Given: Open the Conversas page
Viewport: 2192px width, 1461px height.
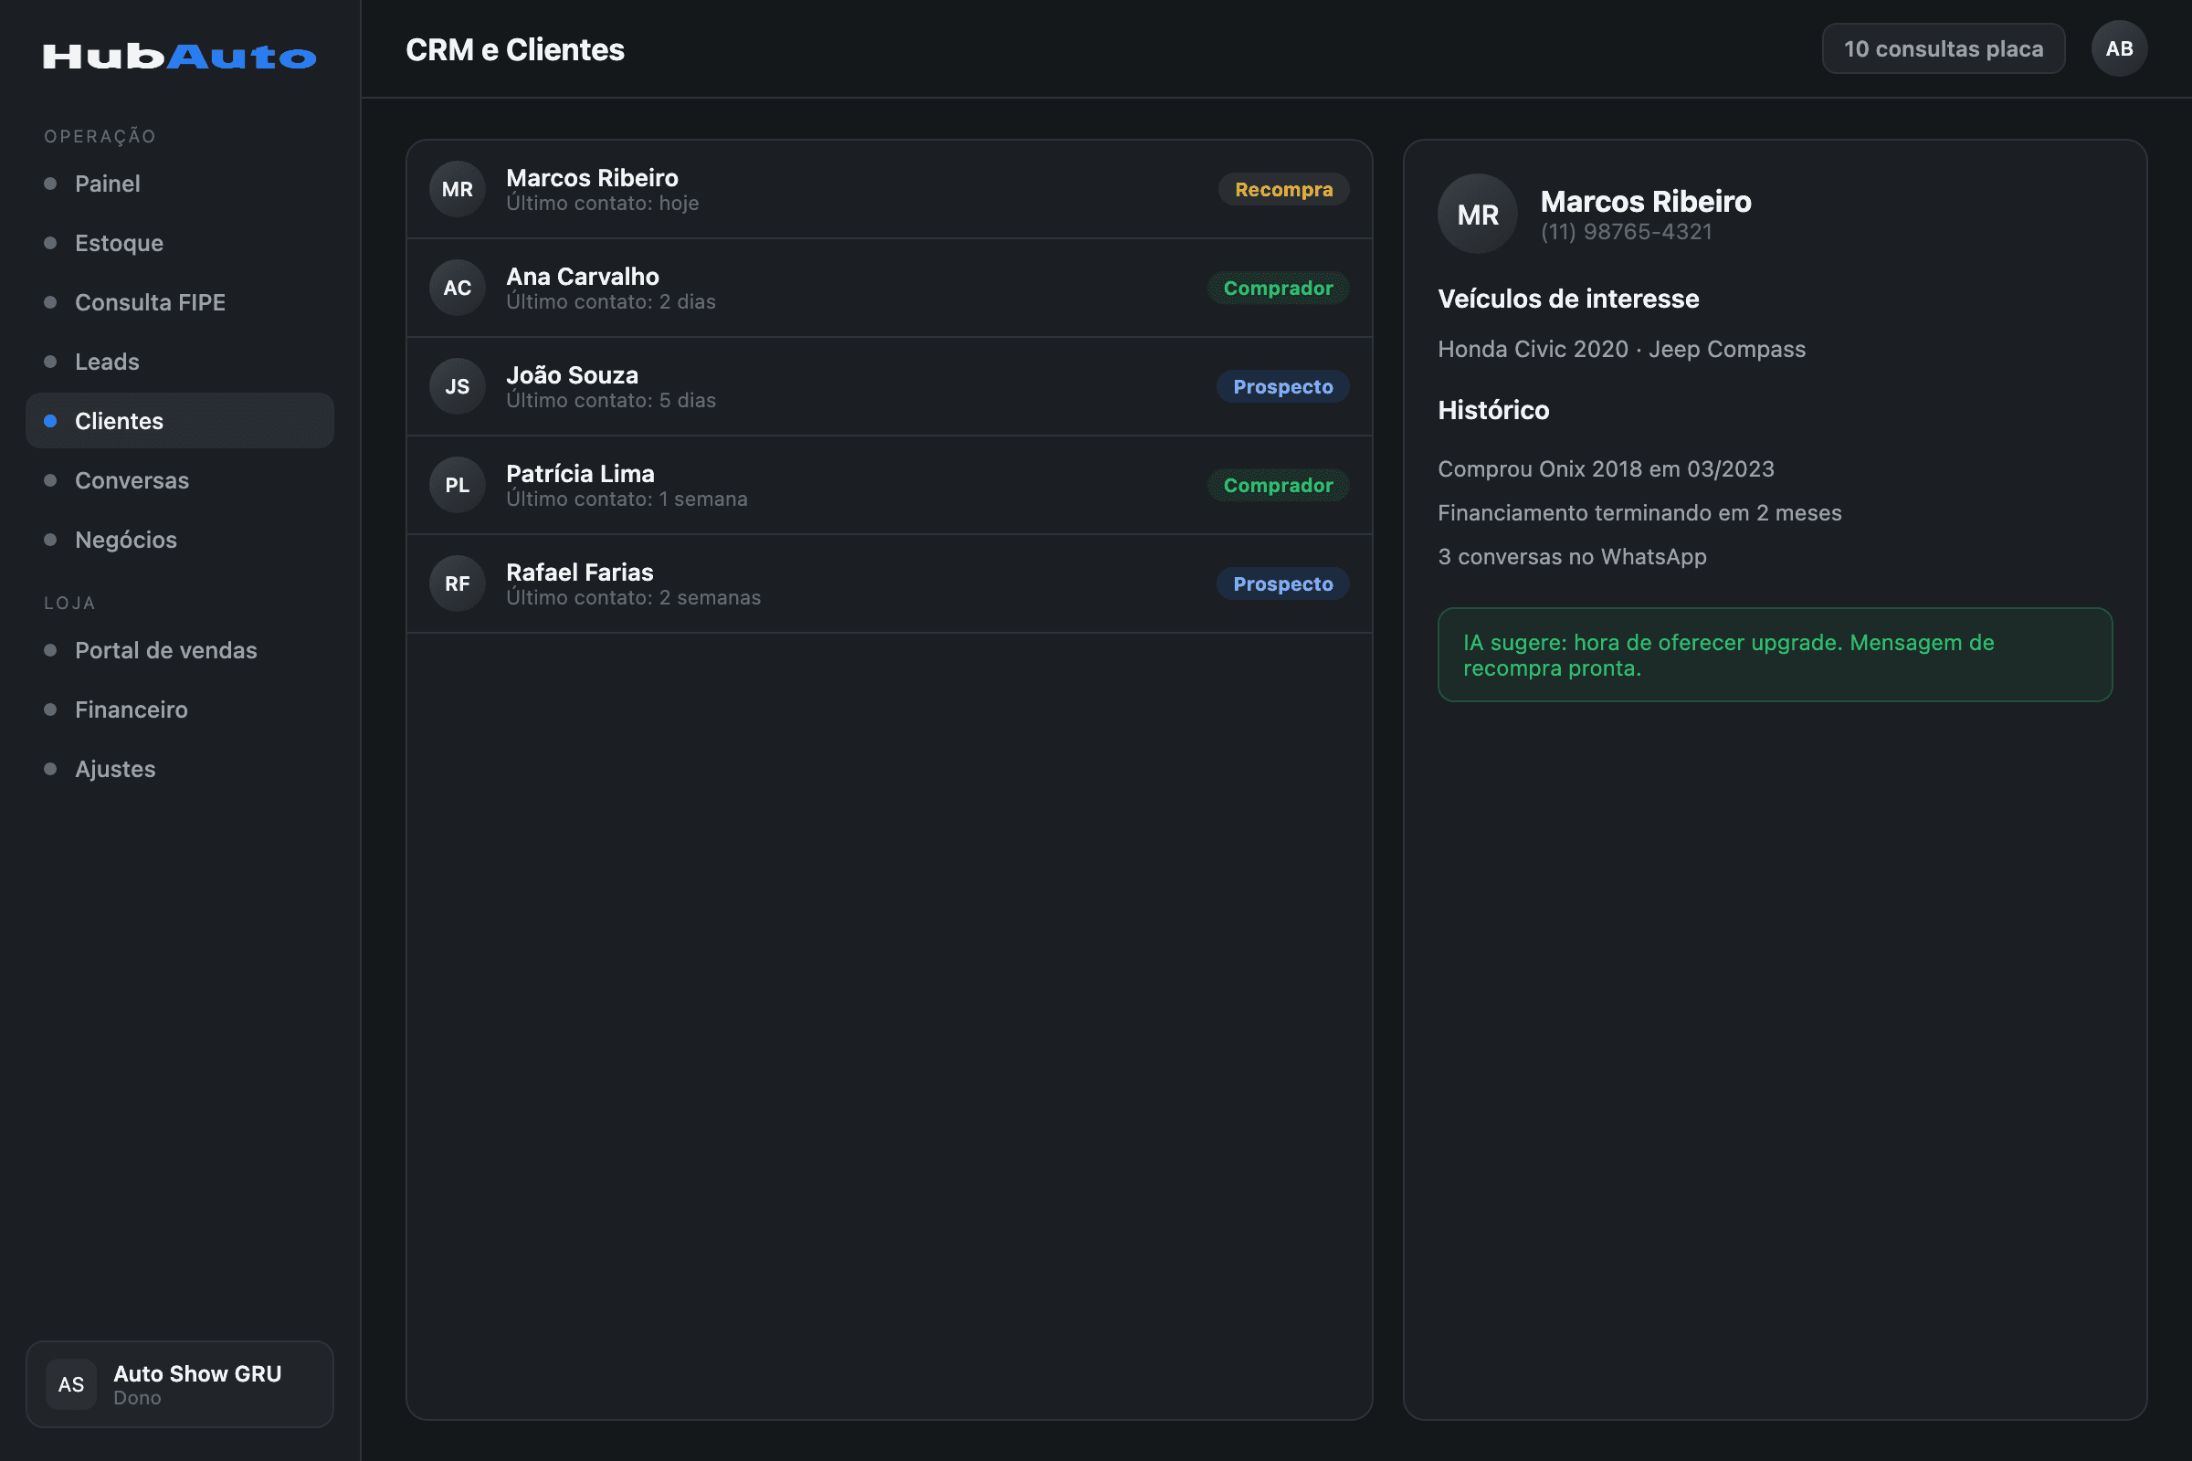Looking at the screenshot, I should (x=180, y=481).
